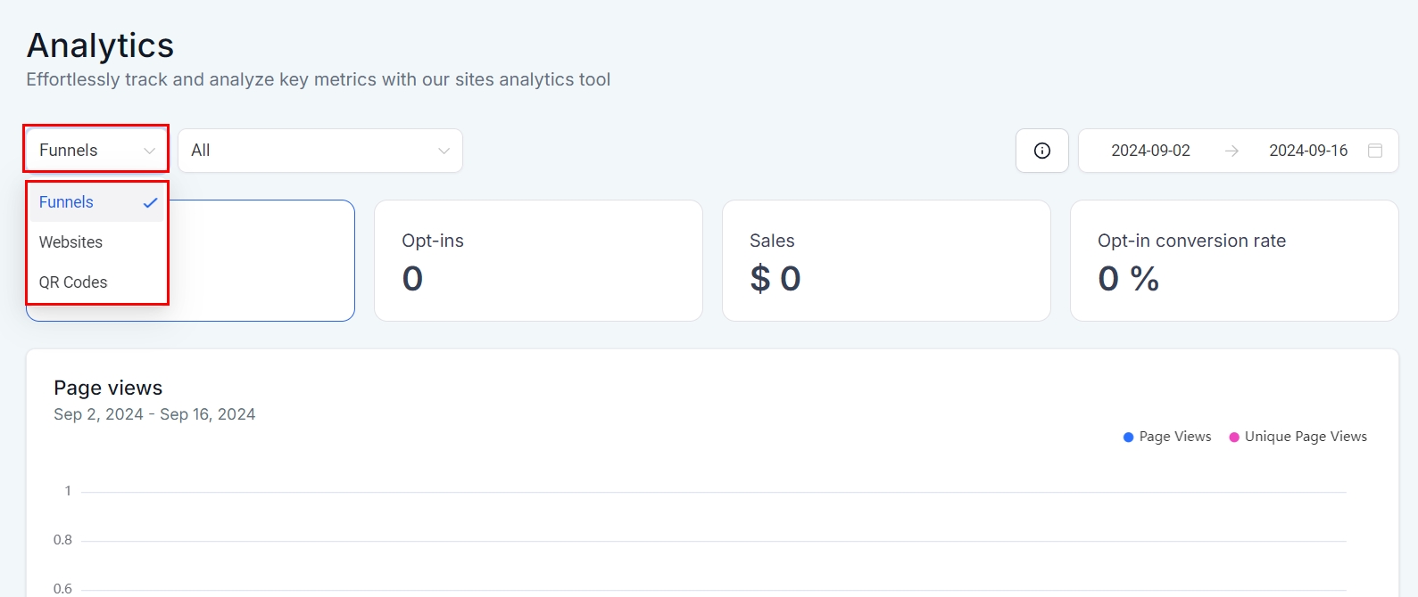Click the checkmark beside Funnels option
Image resolution: width=1418 pixels, height=597 pixels.
(x=150, y=202)
